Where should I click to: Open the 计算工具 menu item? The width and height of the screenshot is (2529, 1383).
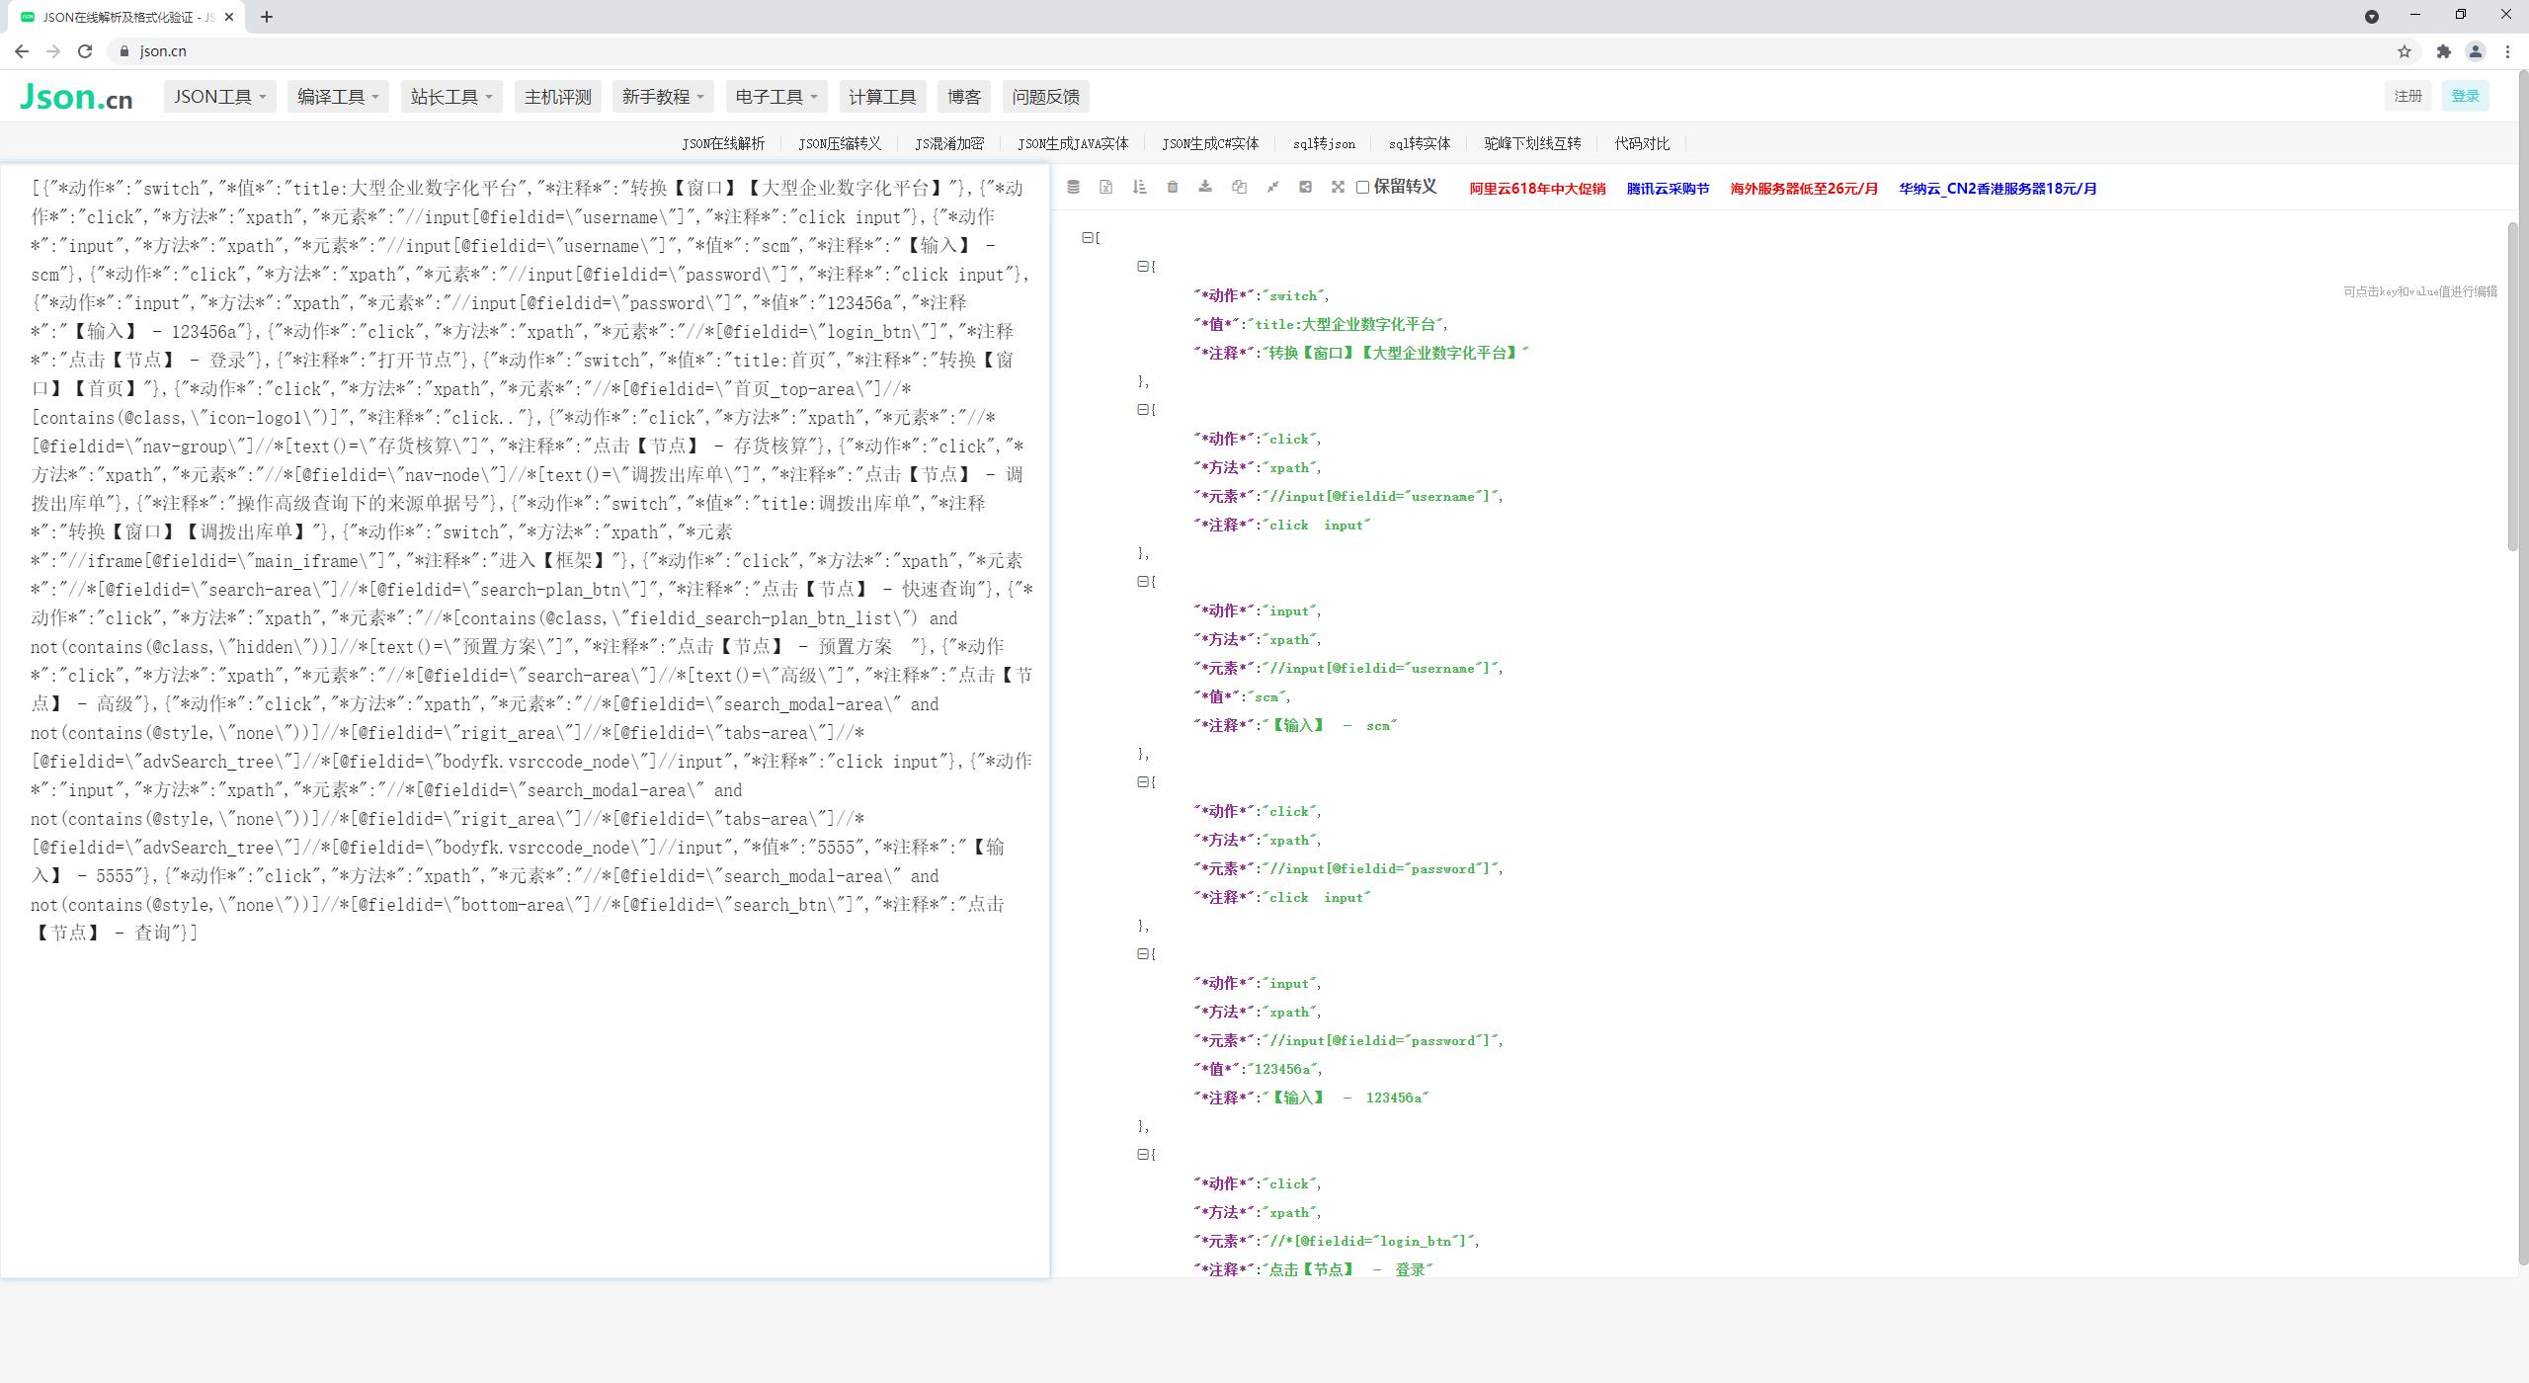pyautogui.click(x=882, y=97)
